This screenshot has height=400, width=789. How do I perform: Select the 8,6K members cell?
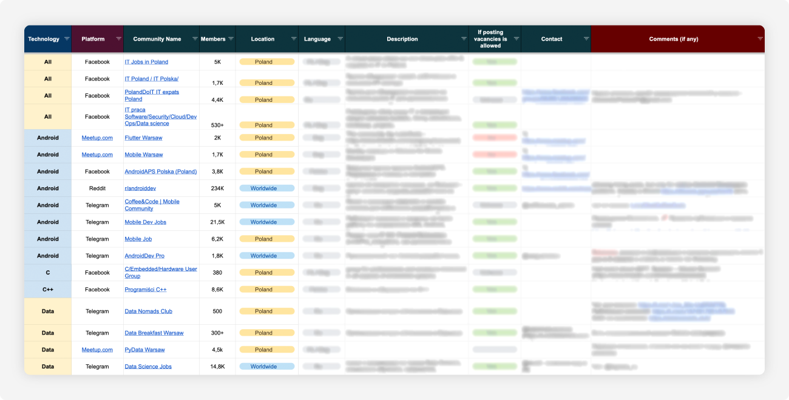tap(217, 290)
